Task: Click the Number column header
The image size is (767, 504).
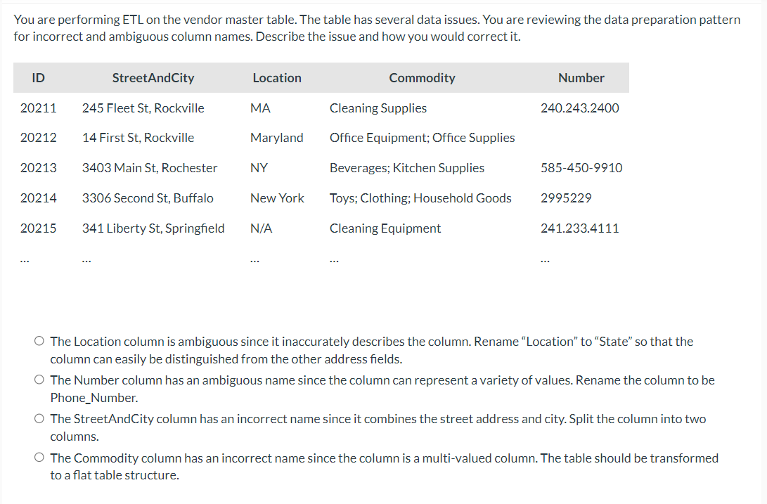Action: click(x=581, y=77)
